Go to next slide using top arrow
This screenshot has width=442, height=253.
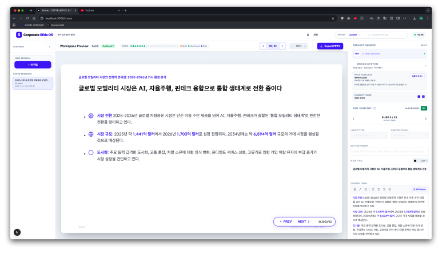tap(282, 46)
